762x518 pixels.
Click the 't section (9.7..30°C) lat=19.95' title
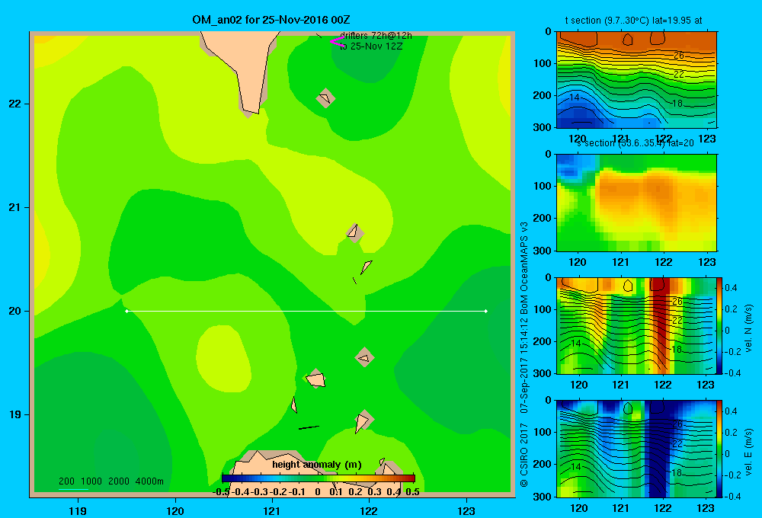633,21
